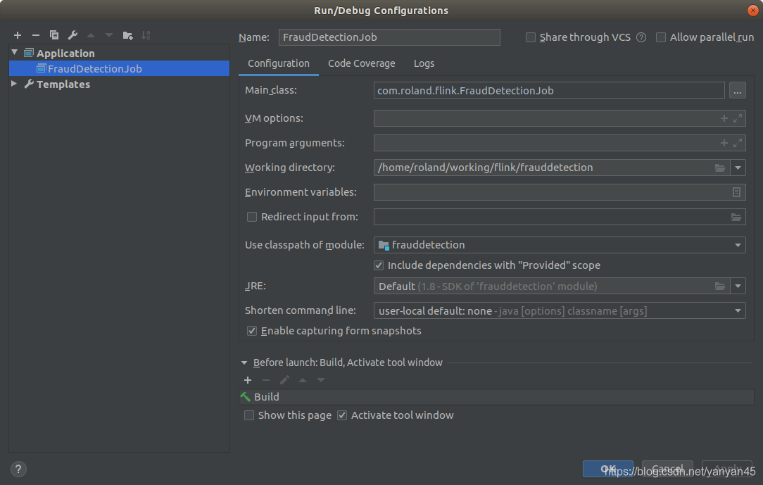Open the Logs tab

point(424,64)
